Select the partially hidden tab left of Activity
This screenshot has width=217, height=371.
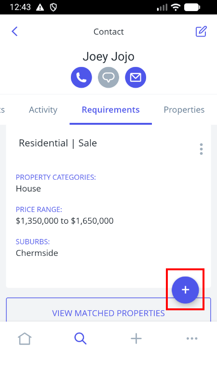(2, 110)
